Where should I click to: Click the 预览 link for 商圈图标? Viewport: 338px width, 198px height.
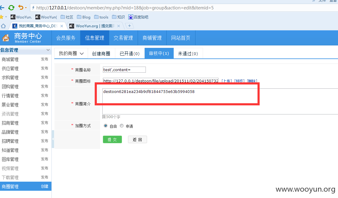click(239, 81)
